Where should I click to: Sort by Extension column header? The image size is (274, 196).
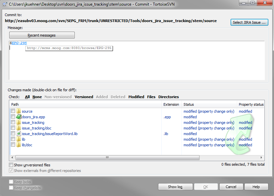(172, 104)
